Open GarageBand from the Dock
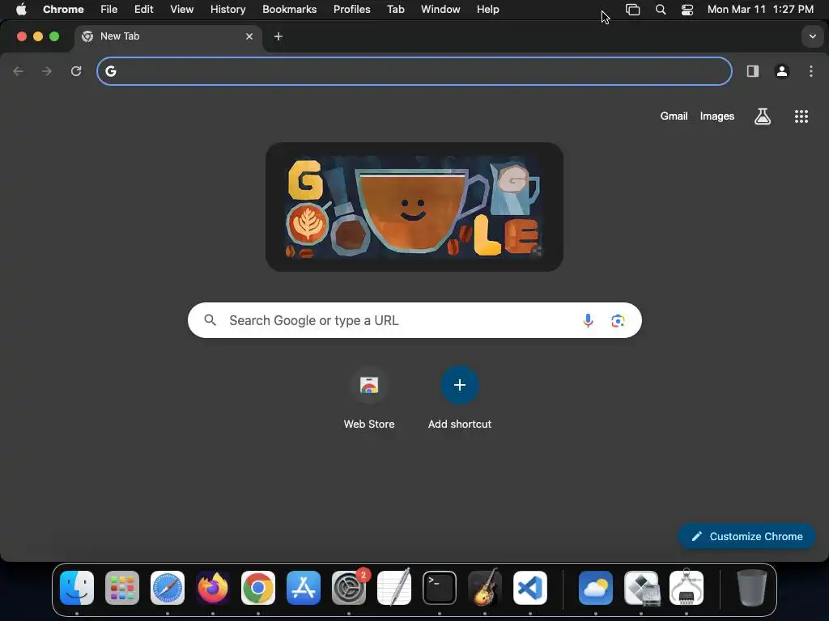Viewport: 829px width, 621px height. pos(485,587)
